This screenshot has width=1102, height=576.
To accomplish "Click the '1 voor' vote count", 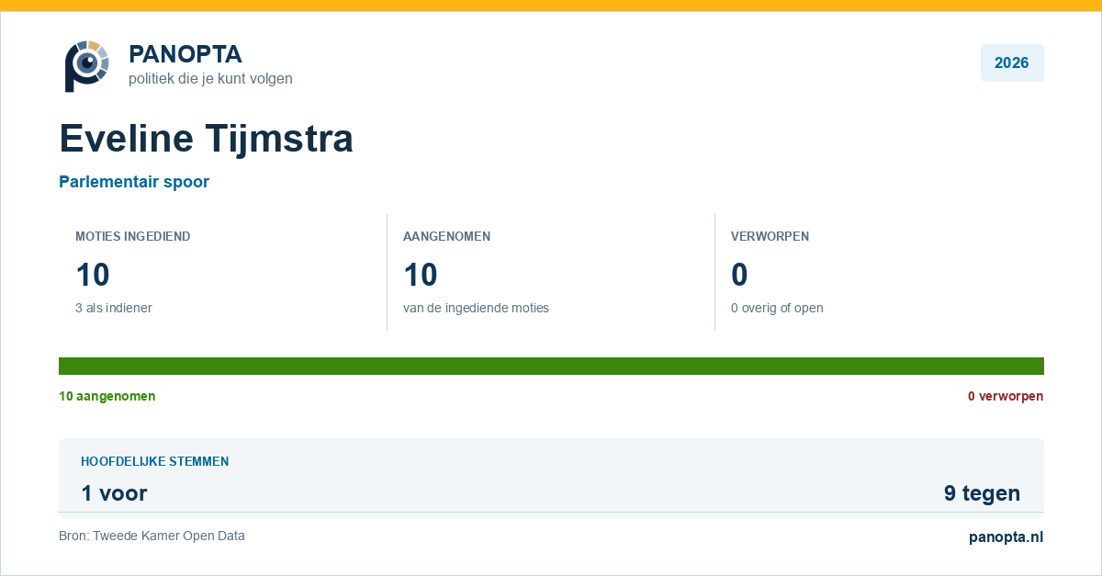I will pyautogui.click(x=114, y=493).
